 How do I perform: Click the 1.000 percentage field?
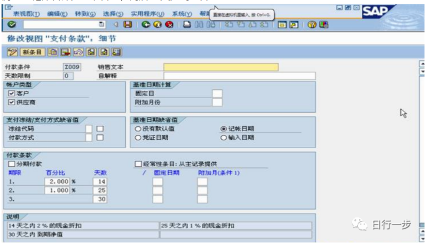pyautogui.click(x=57, y=190)
